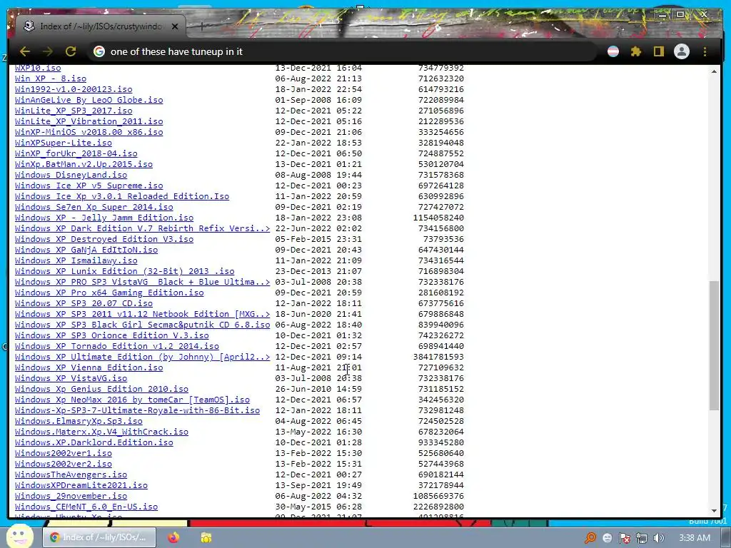Screen dimensions: 731x548
Task: Open Windows XP SP3 Black Girl Secmac&putnik link
Action: [x=142, y=325]
